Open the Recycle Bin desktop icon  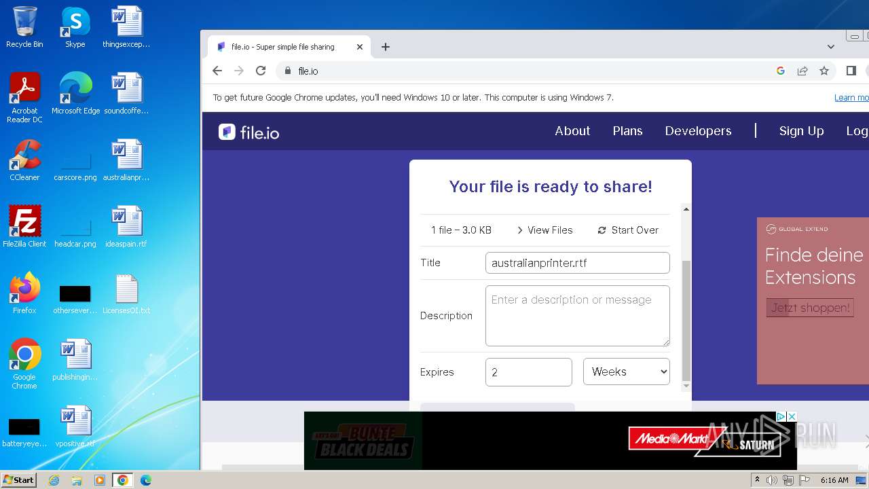point(24,27)
